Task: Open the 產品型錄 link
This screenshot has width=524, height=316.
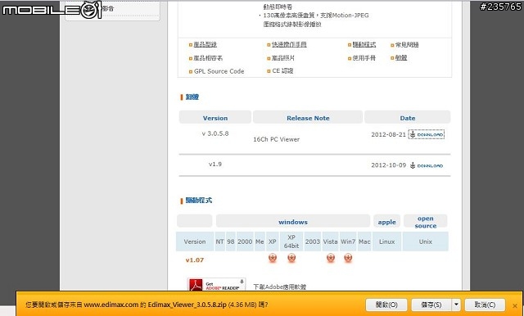Action: pyautogui.click(x=206, y=44)
